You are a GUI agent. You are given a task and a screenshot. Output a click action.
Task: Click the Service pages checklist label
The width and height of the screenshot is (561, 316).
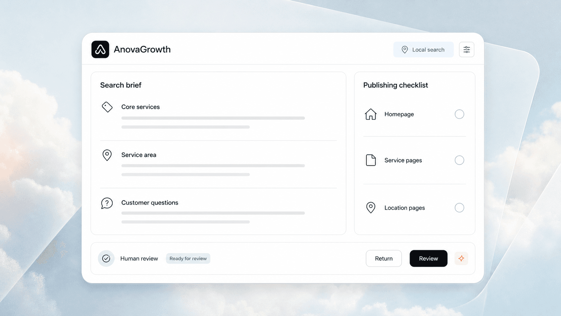click(x=403, y=160)
